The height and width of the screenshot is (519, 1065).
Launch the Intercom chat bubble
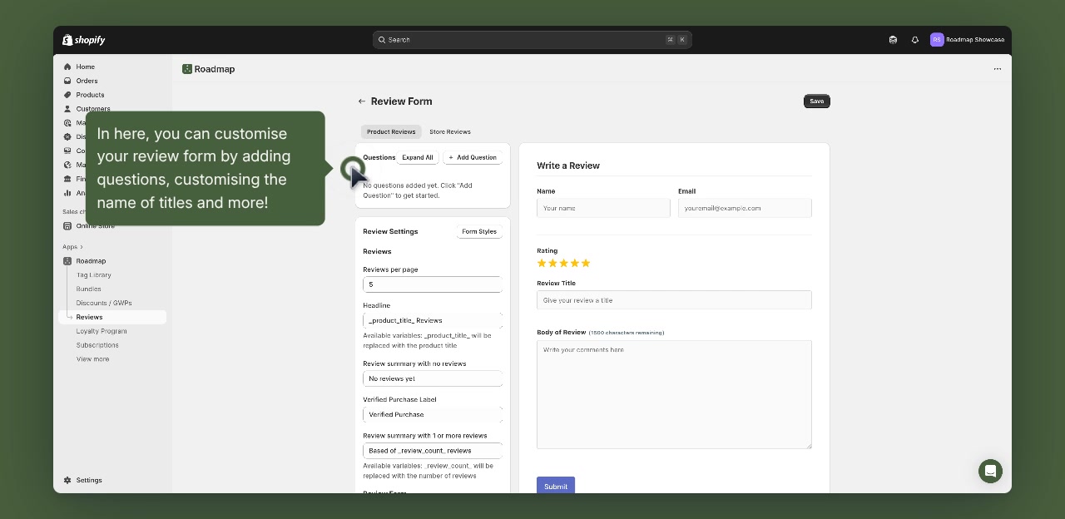(x=990, y=472)
